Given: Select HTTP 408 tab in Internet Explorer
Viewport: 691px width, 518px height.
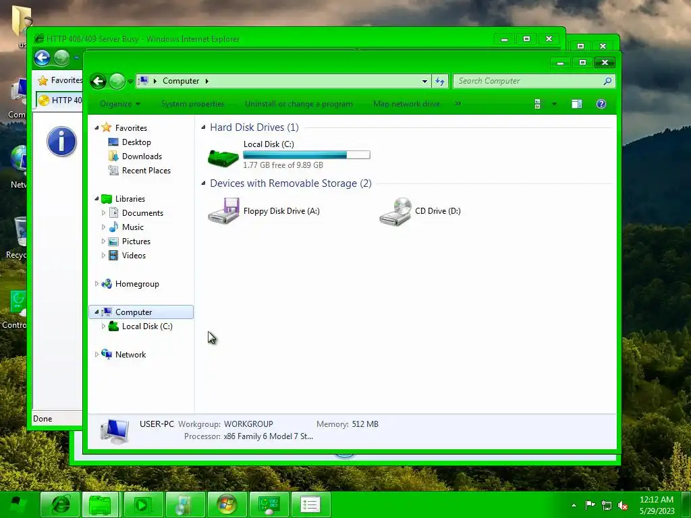Looking at the screenshot, I should (x=59, y=100).
